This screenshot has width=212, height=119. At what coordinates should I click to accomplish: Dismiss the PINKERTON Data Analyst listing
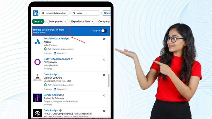click(104, 111)
